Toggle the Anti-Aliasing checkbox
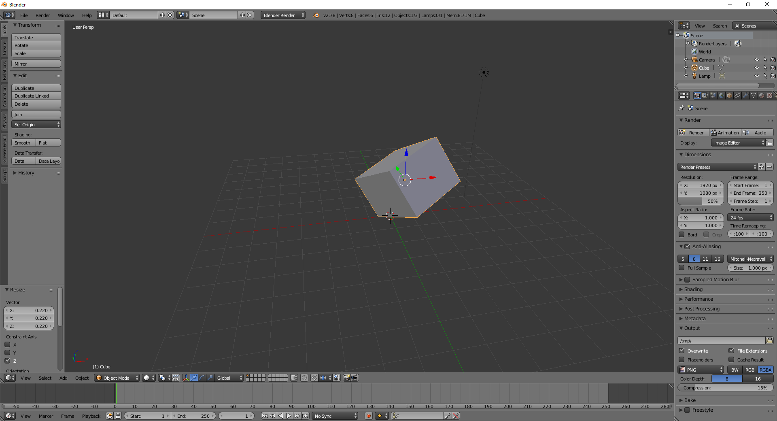Screen dimensions: 777x421 point(687,246)
